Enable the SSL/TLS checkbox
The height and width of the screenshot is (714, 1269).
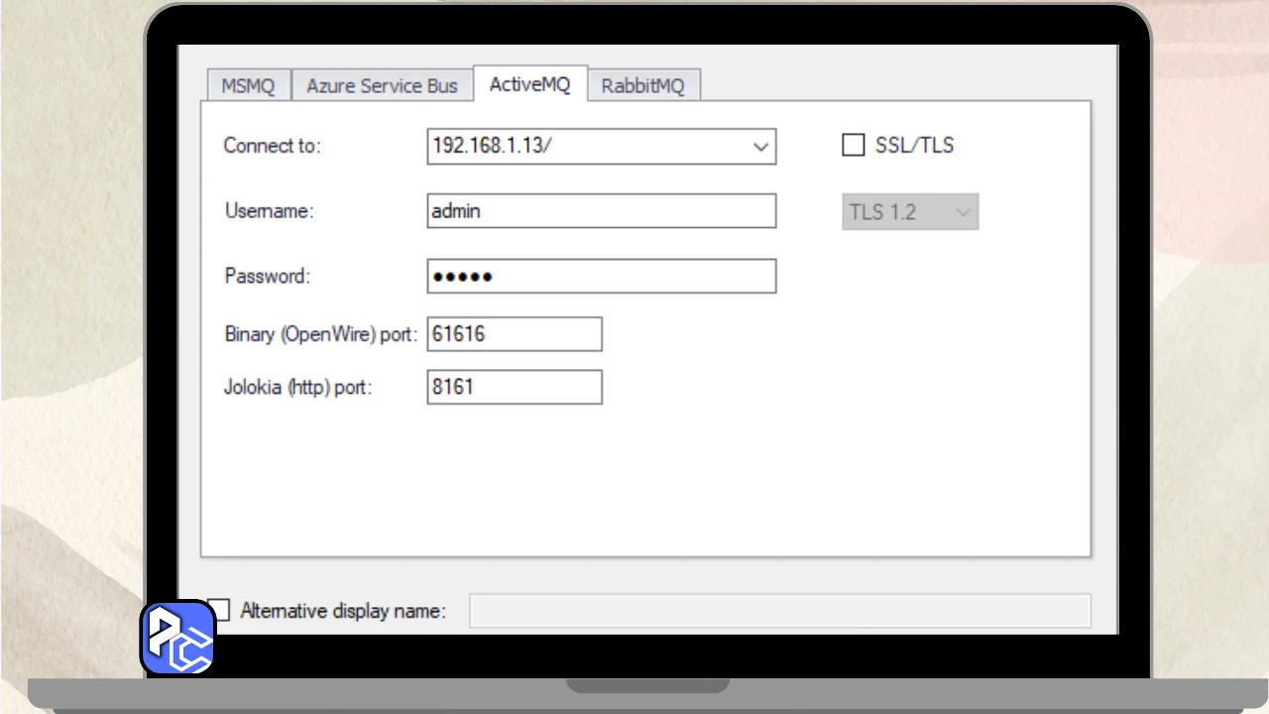(x=854, y=146)
